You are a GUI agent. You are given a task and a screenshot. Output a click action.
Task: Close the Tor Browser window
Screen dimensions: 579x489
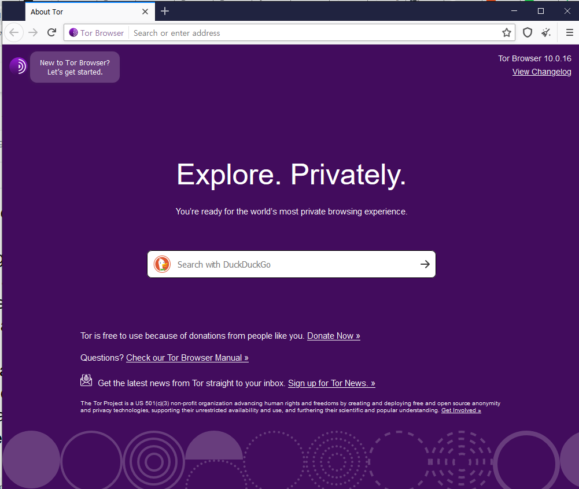567,11
